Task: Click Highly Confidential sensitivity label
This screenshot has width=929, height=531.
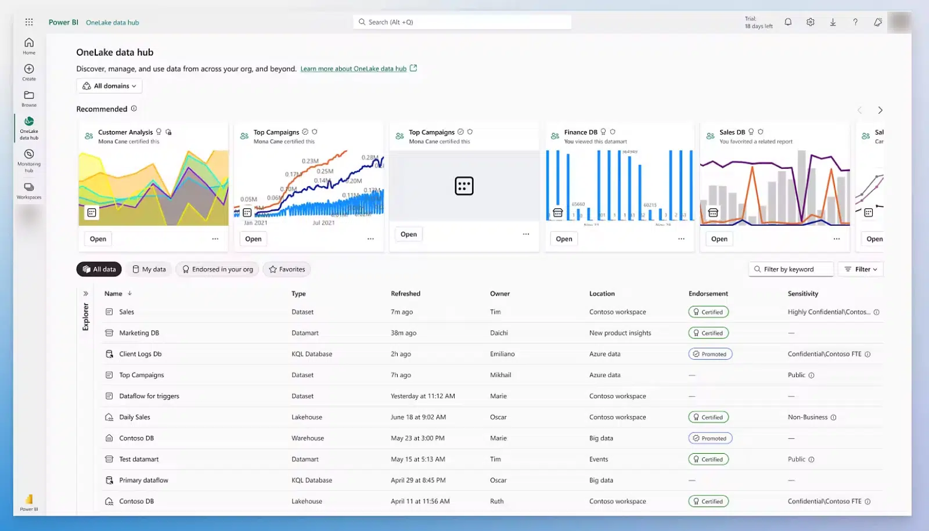Action: point(829,312)
